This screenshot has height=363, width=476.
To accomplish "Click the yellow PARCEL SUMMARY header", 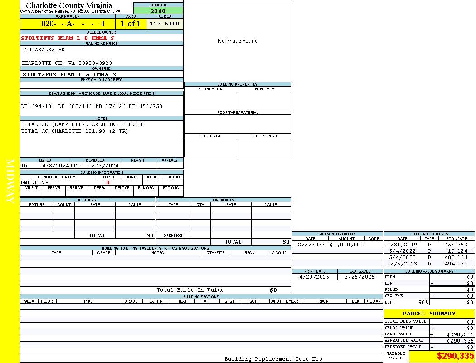I will point(429,314).
